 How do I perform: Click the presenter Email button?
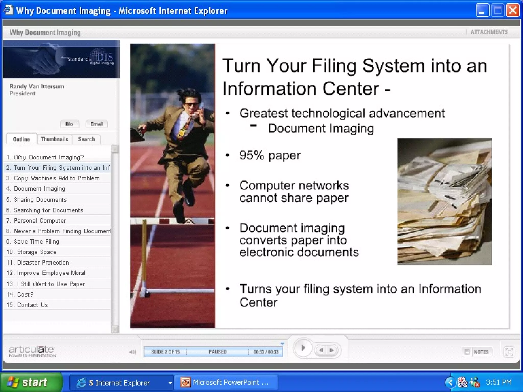tap(97, 124)
